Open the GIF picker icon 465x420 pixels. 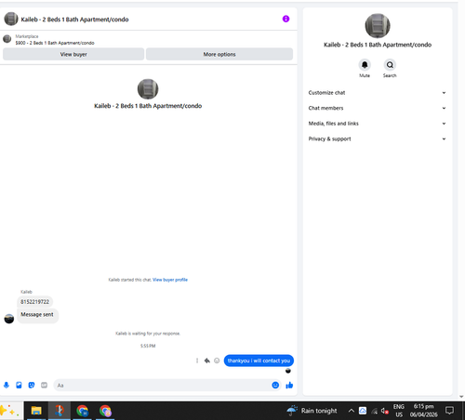click(44, 385)
